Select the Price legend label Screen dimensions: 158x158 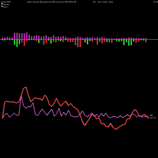click(5, 7)
